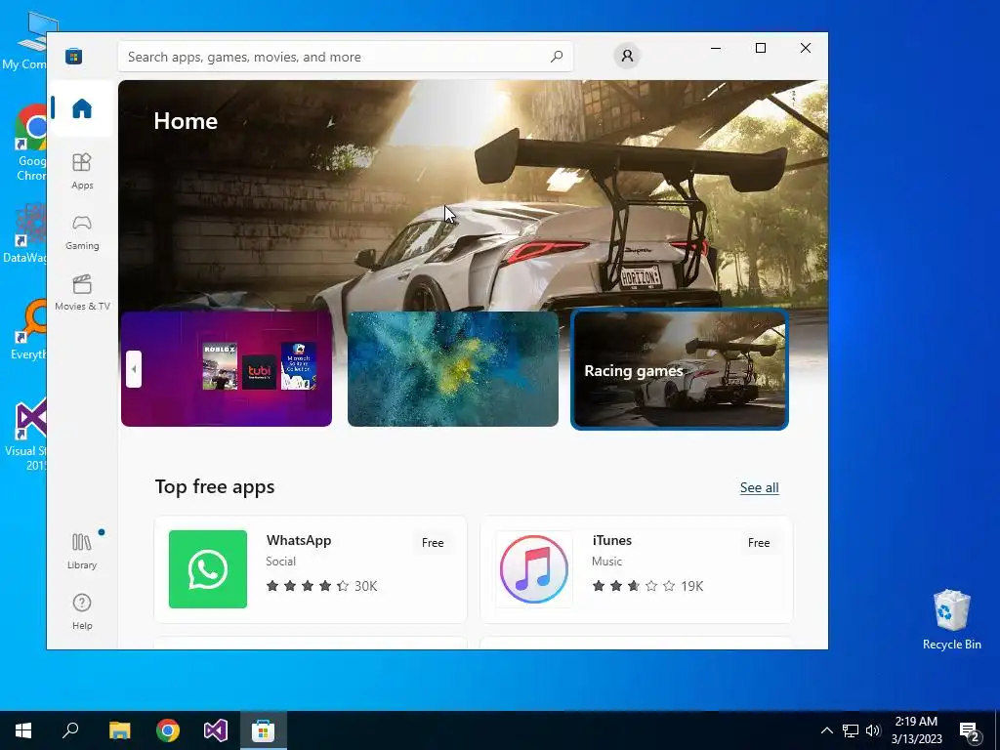1000x750 pixels.
Task: Open the iTunes app icon
Action: (534, 569)
